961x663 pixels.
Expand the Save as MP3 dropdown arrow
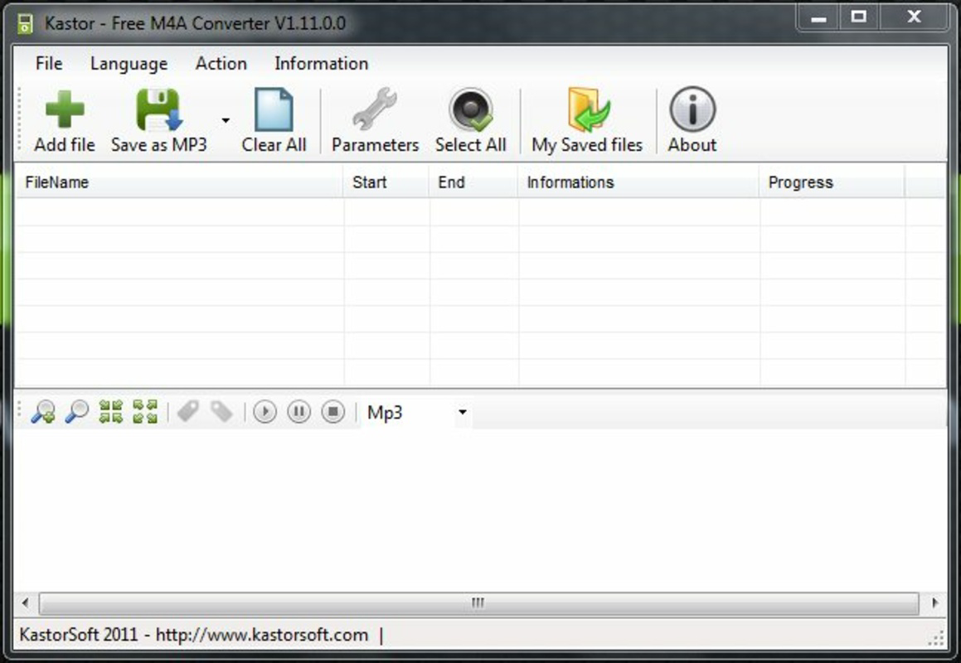coord(226,120)
